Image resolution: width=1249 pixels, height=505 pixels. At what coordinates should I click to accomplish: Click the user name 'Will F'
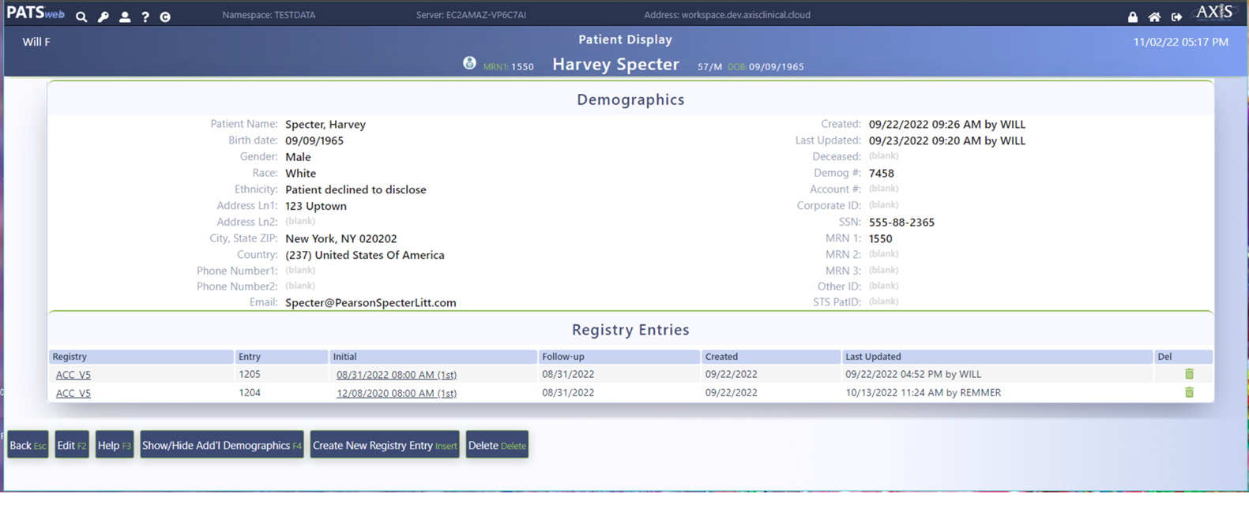pyautogui.click(x=36, y=42)
